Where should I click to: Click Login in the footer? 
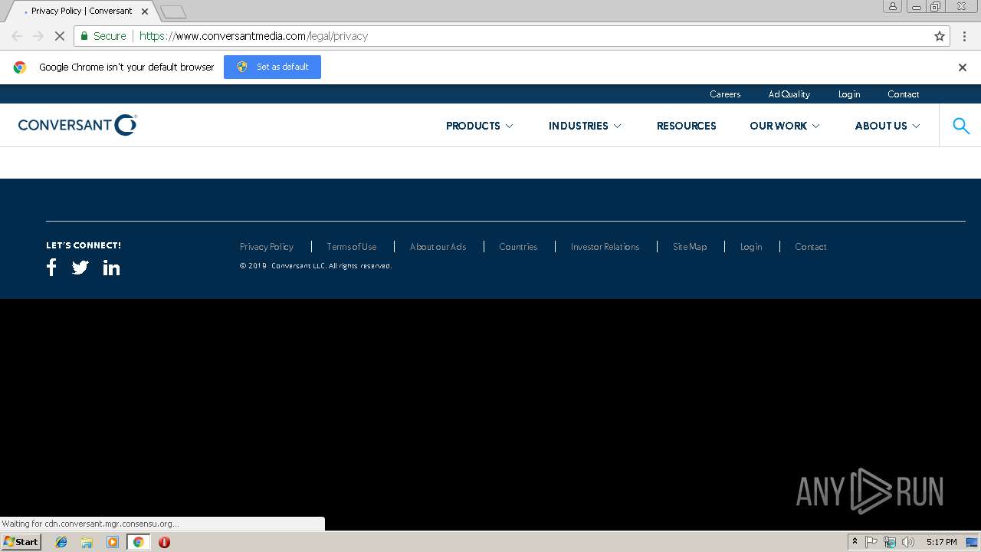click(751, 247)
